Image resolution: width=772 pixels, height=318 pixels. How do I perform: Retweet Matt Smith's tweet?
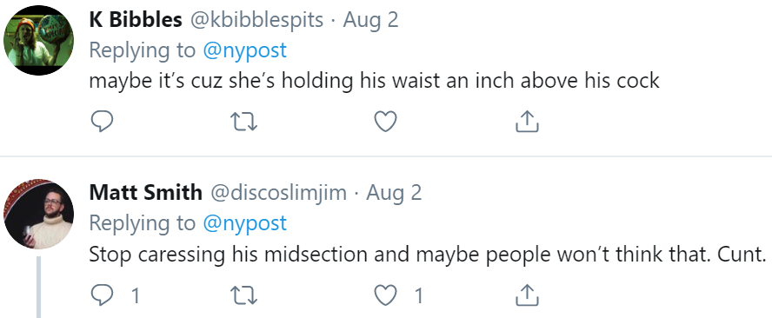coord(244,296)
